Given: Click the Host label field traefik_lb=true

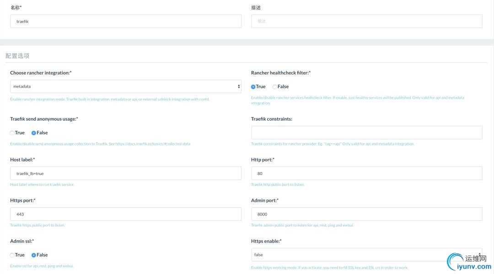Looking at the screenshot, I should [126, 174].
